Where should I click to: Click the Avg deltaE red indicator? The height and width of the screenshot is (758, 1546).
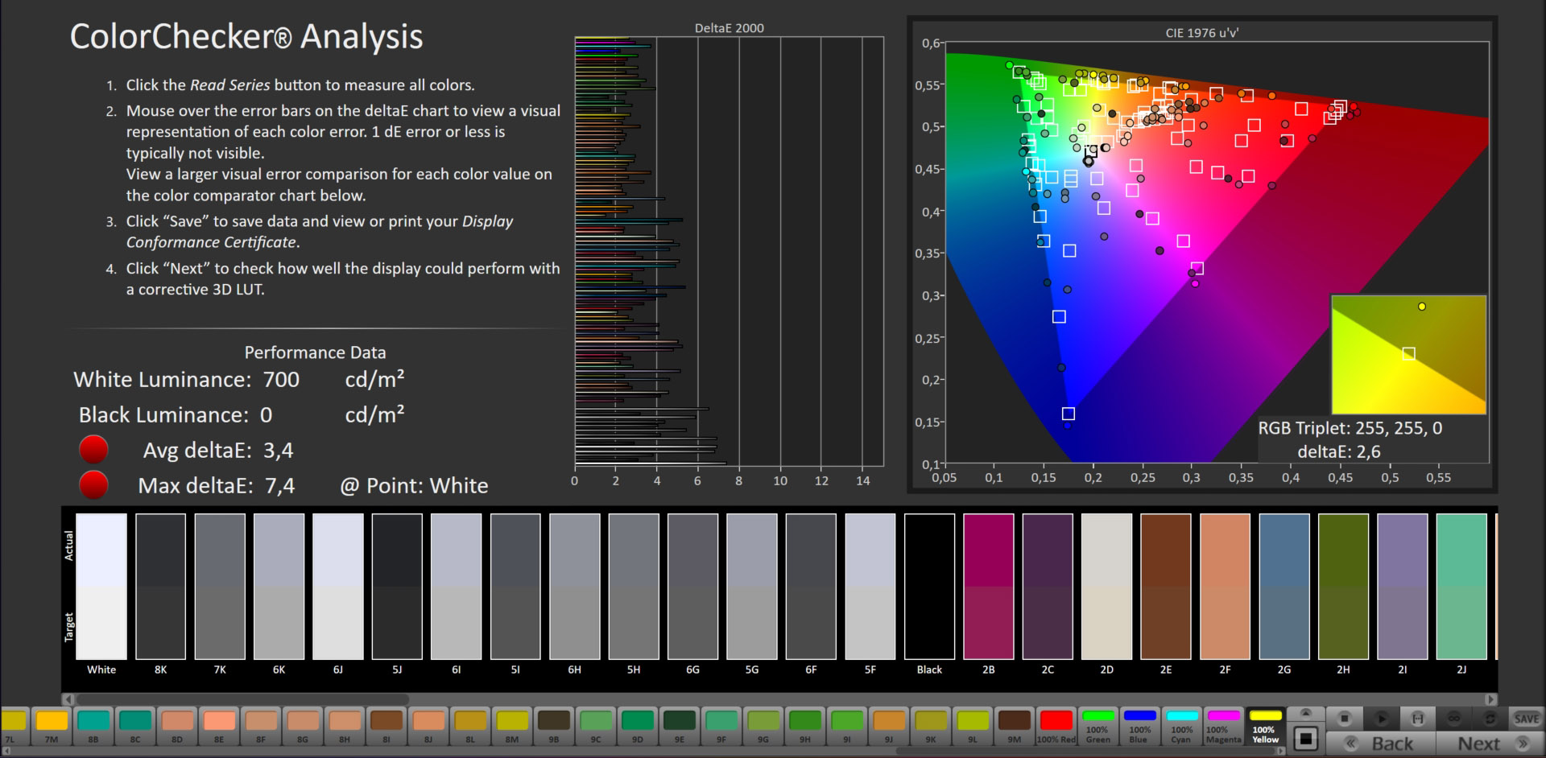click(94, 449)
